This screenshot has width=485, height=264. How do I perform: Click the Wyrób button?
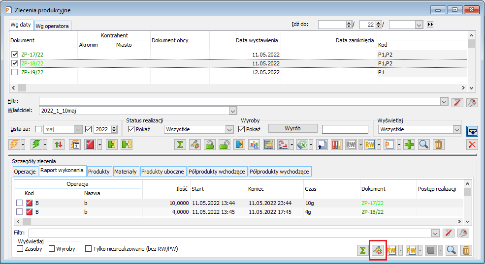[x=292, y=128]
